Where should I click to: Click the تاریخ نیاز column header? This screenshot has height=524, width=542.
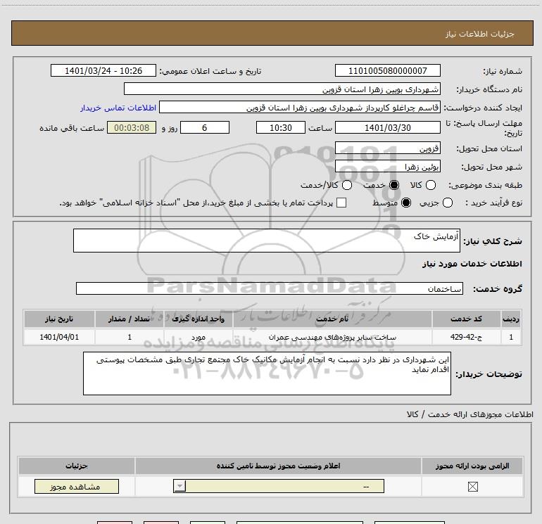click(59, 319)
